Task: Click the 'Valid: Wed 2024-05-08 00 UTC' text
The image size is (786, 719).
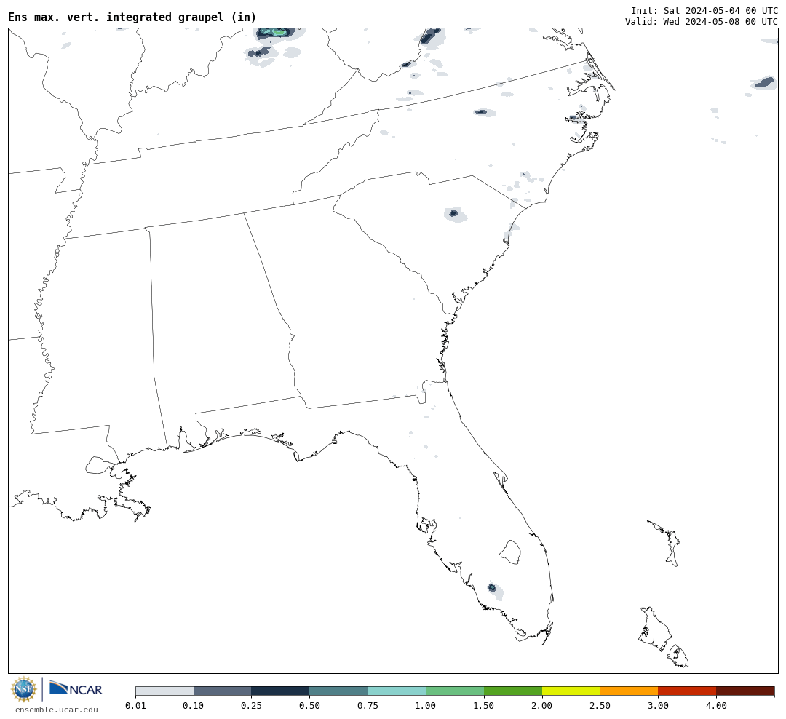Action: click(702, 22)
